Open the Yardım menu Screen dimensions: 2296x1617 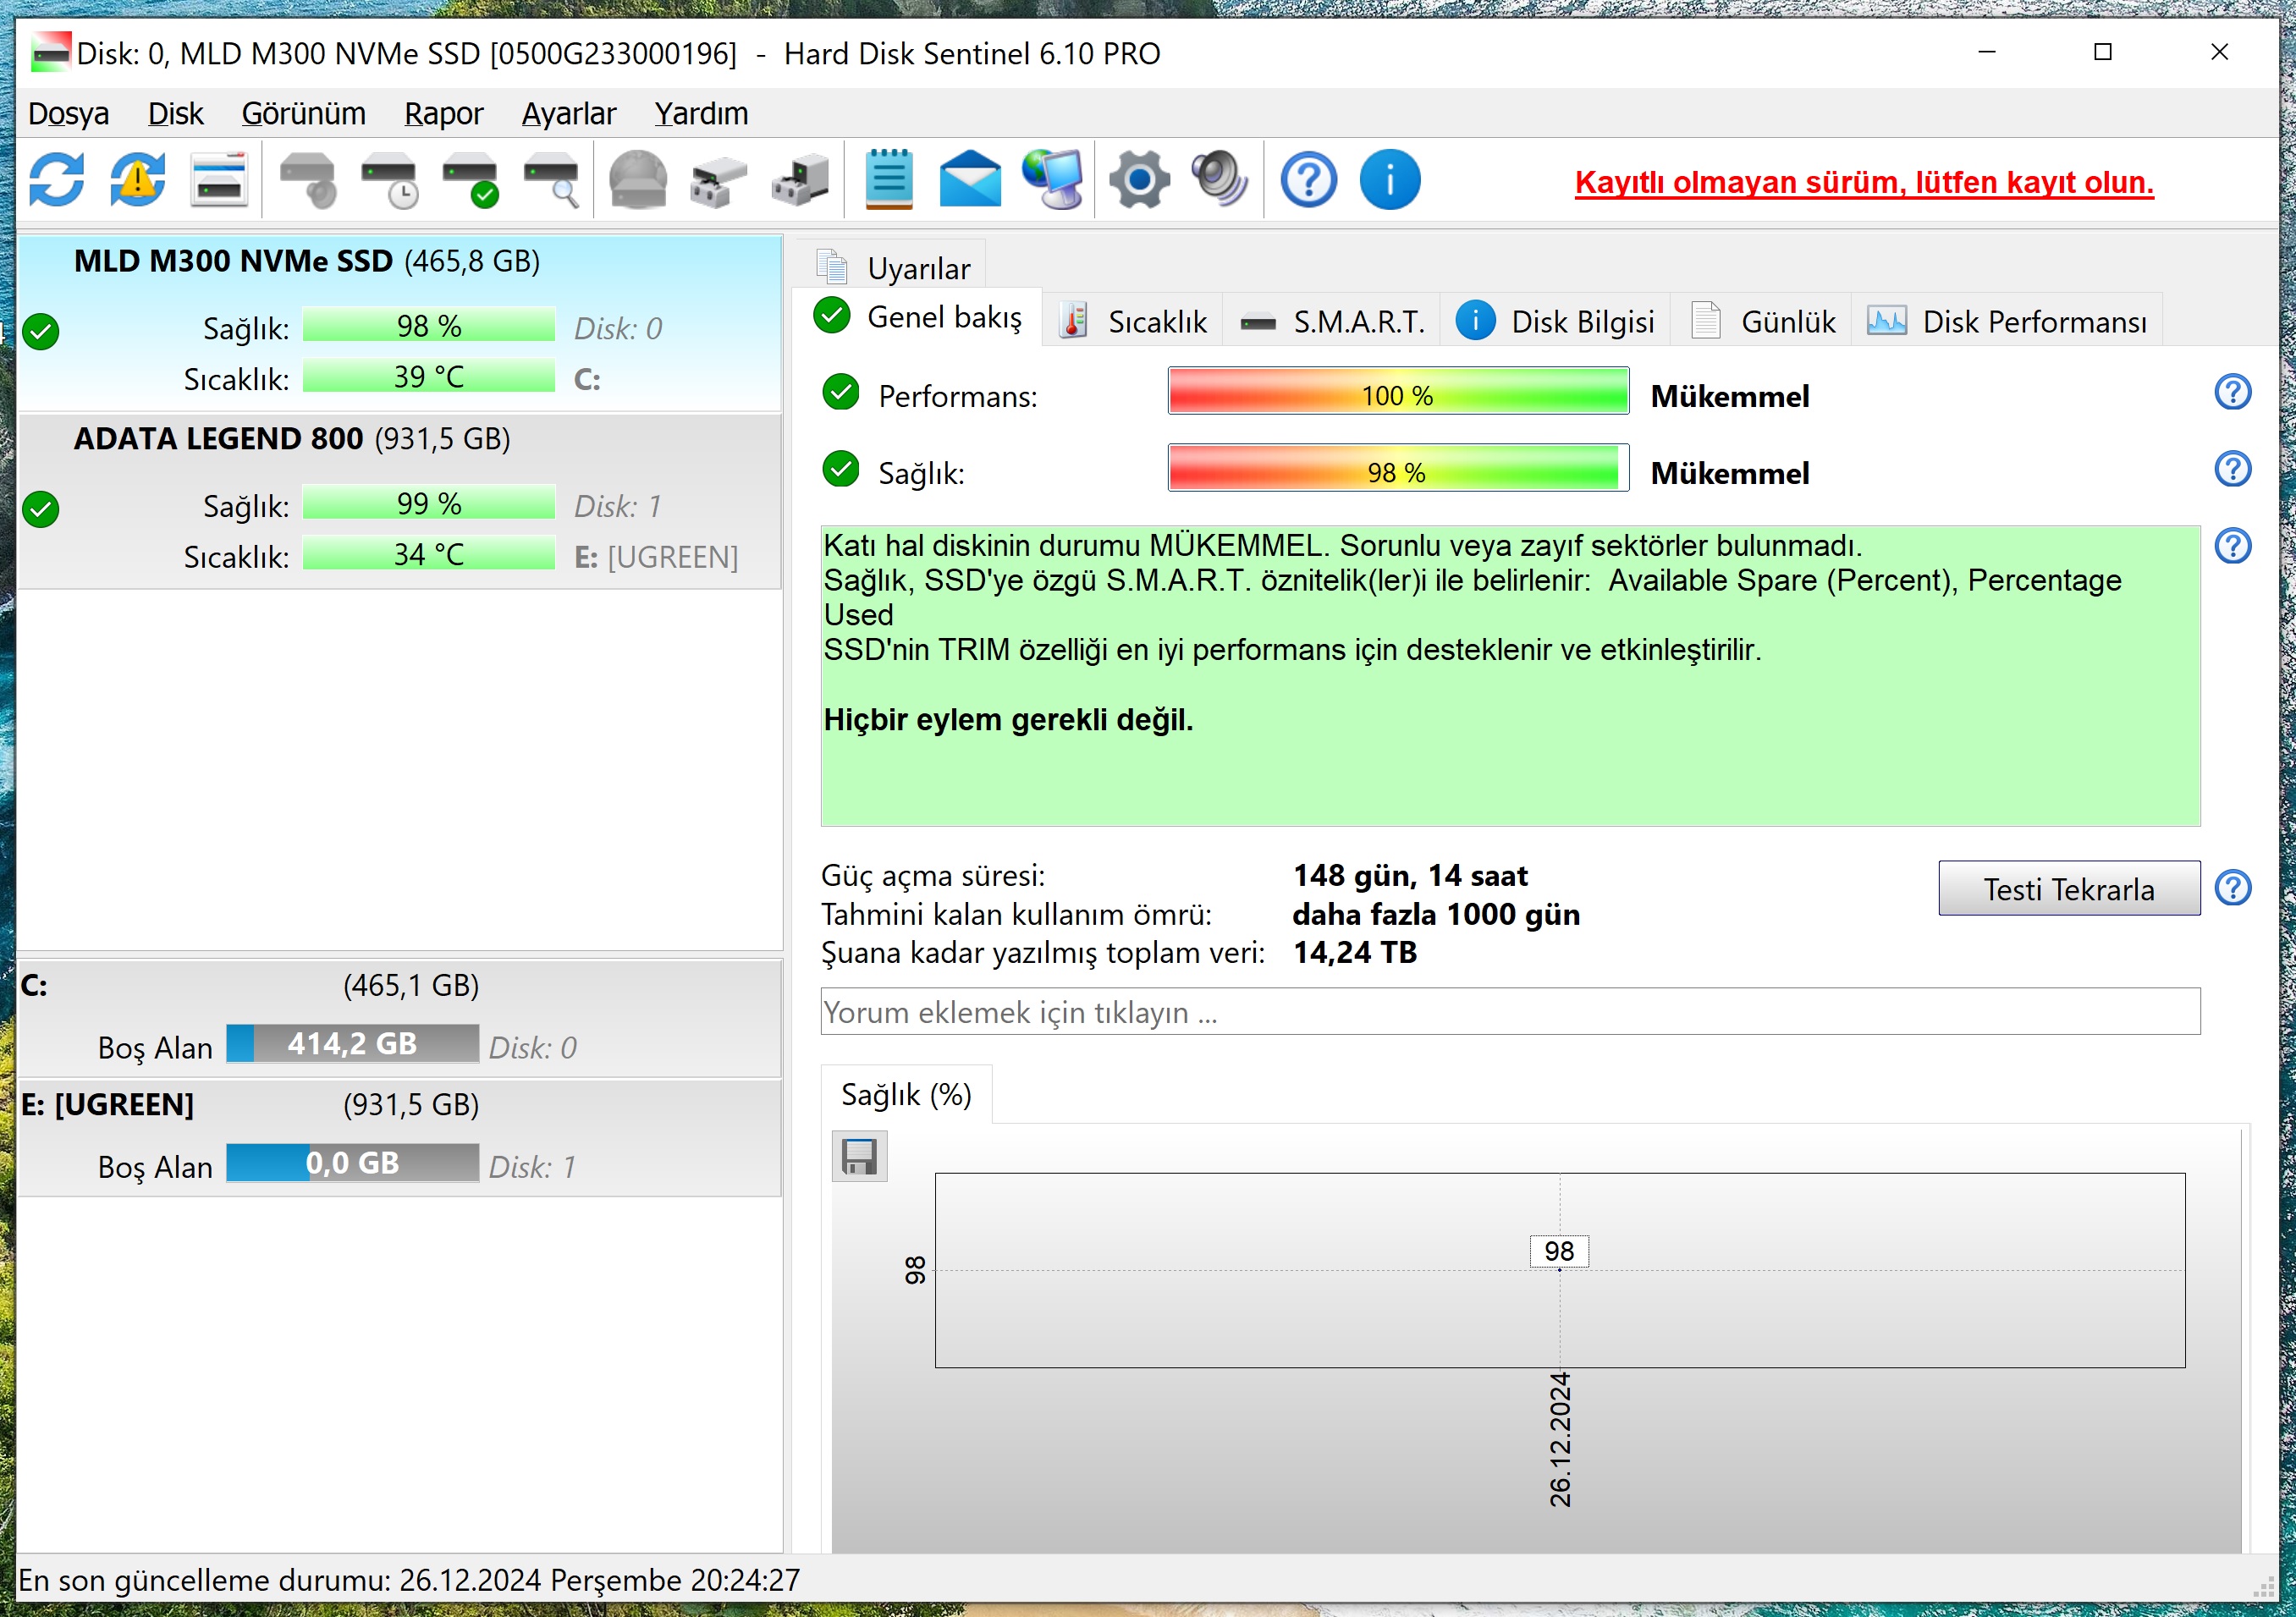(701, 114)
